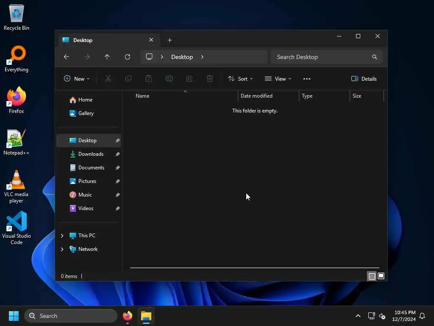Show hidden system tray icons
The image size is (434, 326).
358,316
